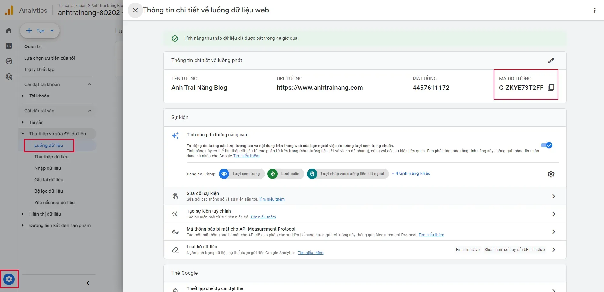Select Bộ lọc dữ liệu in sidebar
Image resolution: width=604 pixels, height=292 pixels.
[48, 191]
